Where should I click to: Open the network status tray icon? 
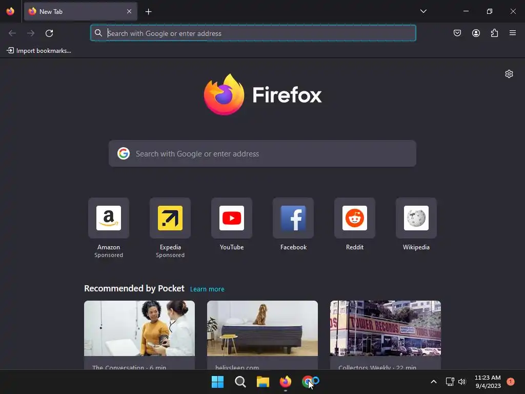(450, 382)
